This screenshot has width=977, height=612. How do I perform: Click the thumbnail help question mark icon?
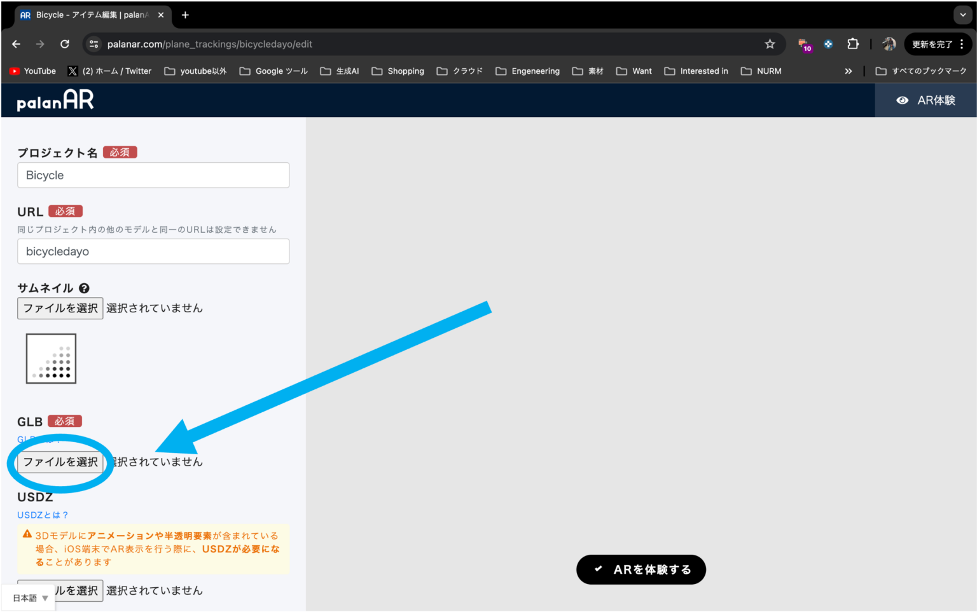click(84, 288)
